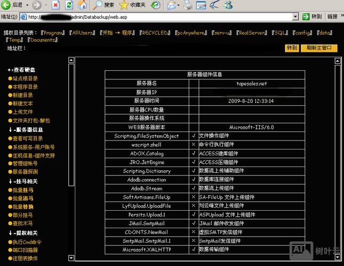Click the Print printer icon
This screenshot has height=266, width=344.
pyautogui.click(x=188, y=5)
